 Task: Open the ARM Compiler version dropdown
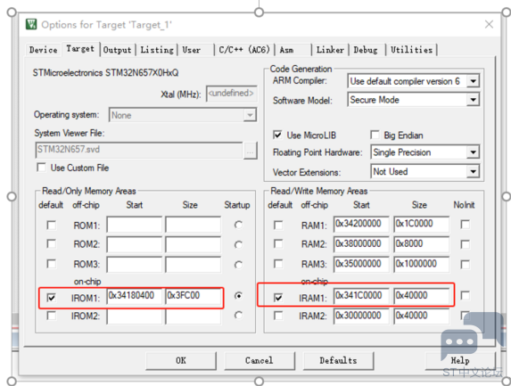(x=473, y=81)
